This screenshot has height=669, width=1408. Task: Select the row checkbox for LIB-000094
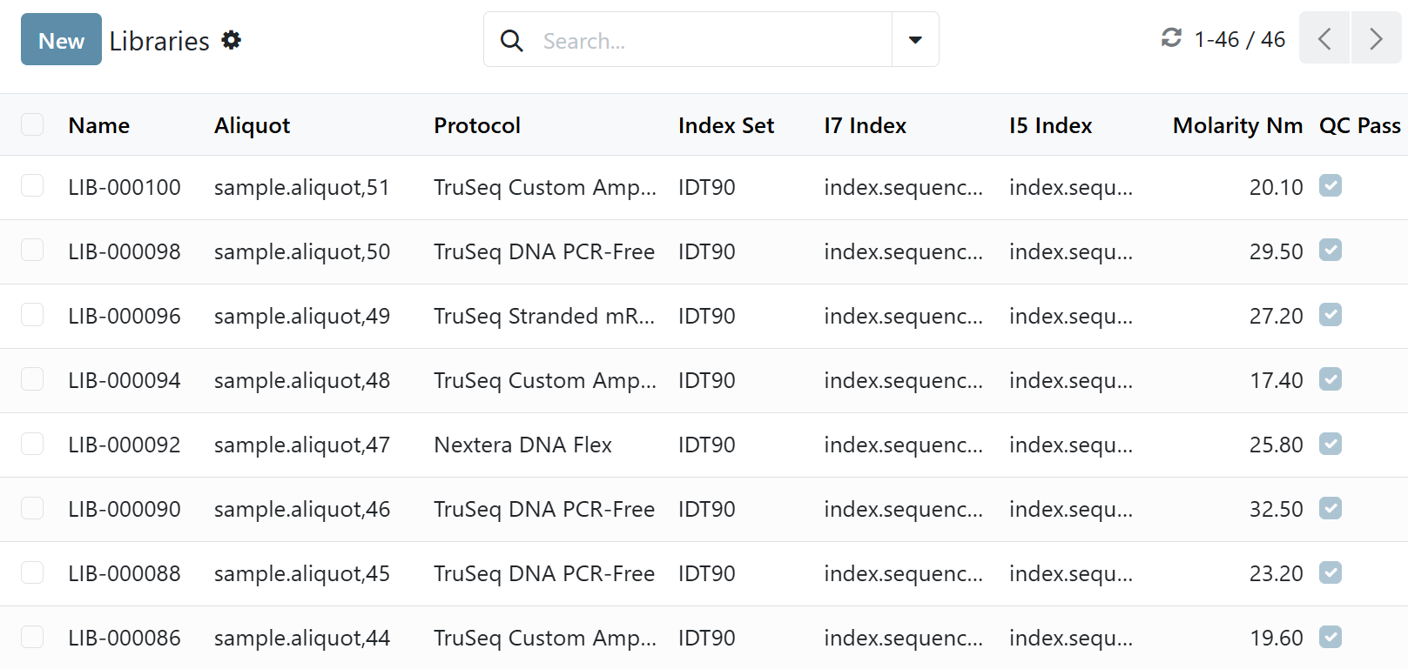32,378
